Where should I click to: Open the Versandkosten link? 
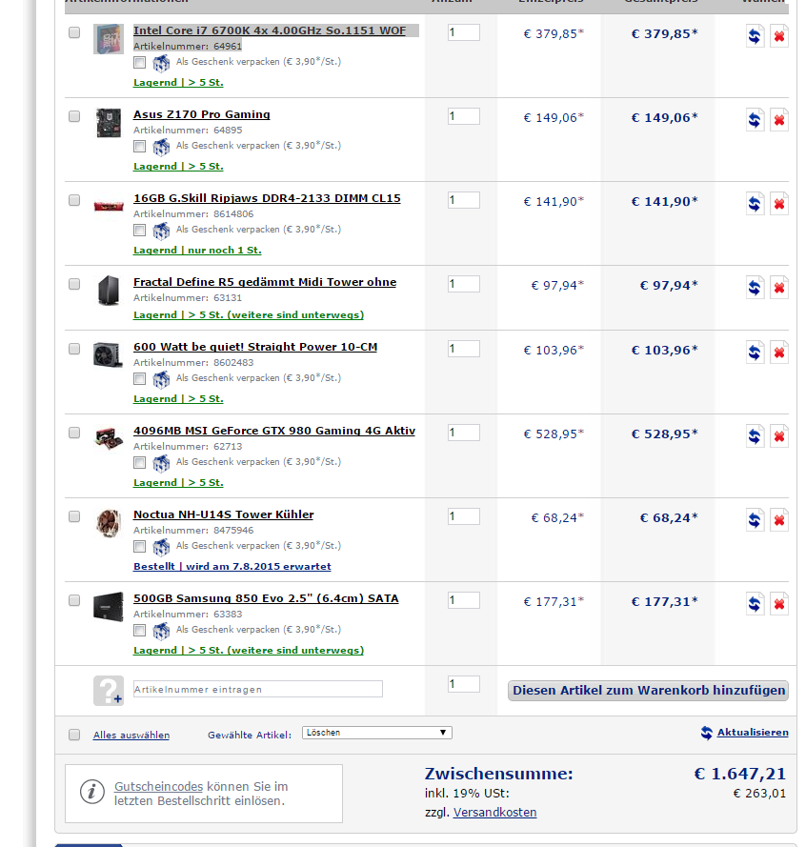tap(494, 813)
